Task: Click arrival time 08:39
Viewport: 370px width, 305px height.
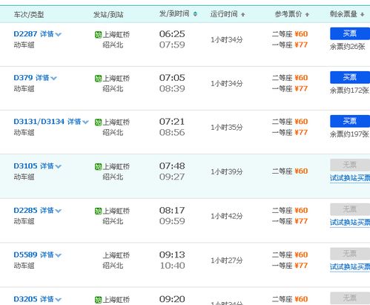Action: pyautogui.click(x=172, y=88)
